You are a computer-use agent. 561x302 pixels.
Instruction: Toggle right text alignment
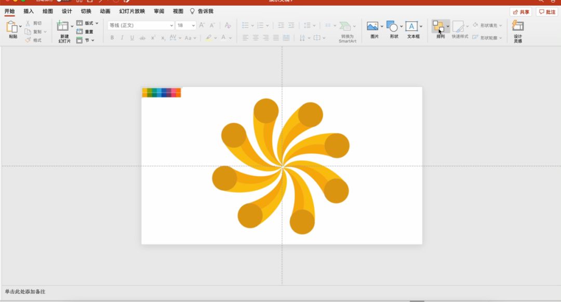(x=266, y=37)
